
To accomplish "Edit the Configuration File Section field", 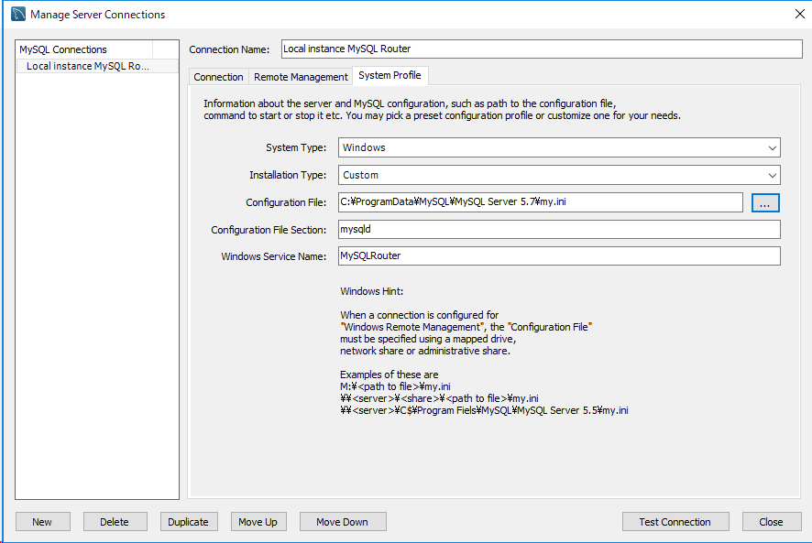I will pyautogui.click(x=559, y=229).
